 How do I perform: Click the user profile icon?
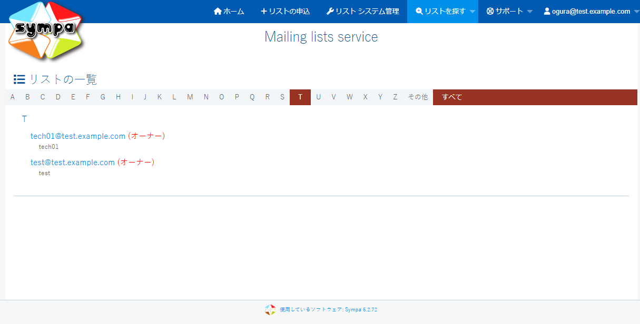click(547, 11)
